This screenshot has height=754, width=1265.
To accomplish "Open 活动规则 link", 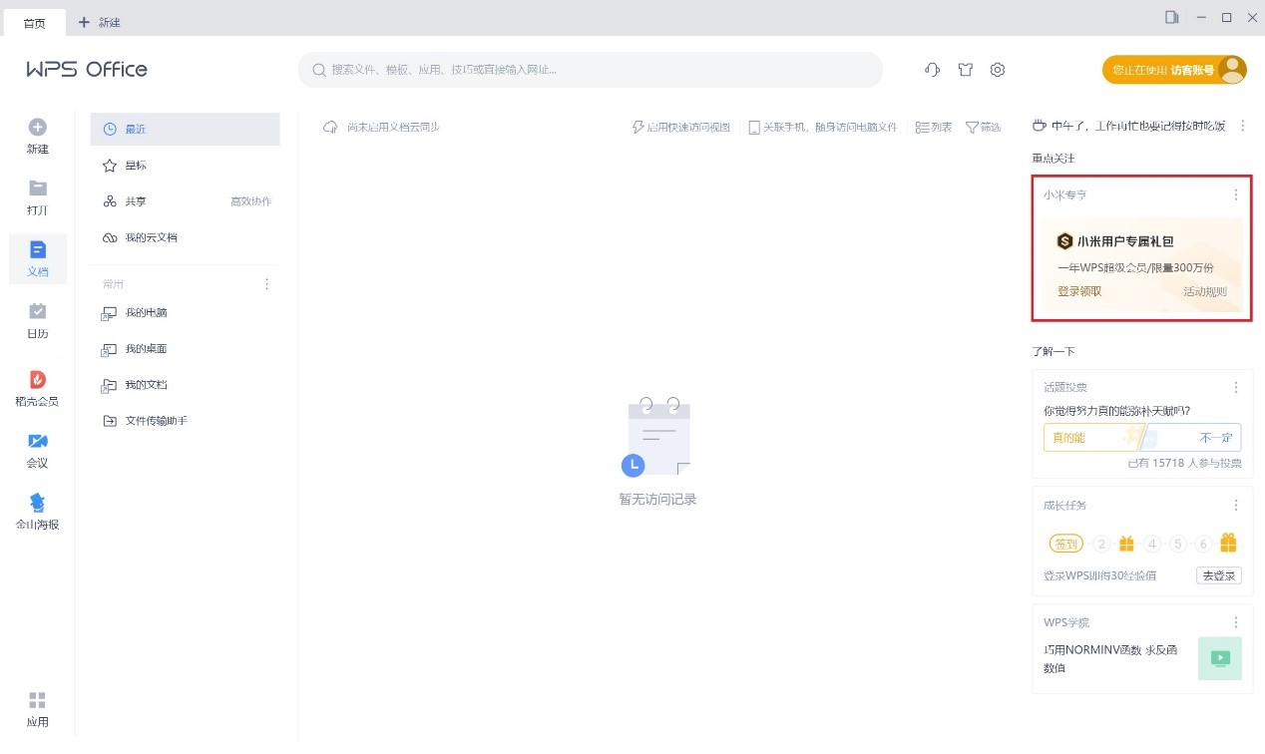I will coord(1205,291).
